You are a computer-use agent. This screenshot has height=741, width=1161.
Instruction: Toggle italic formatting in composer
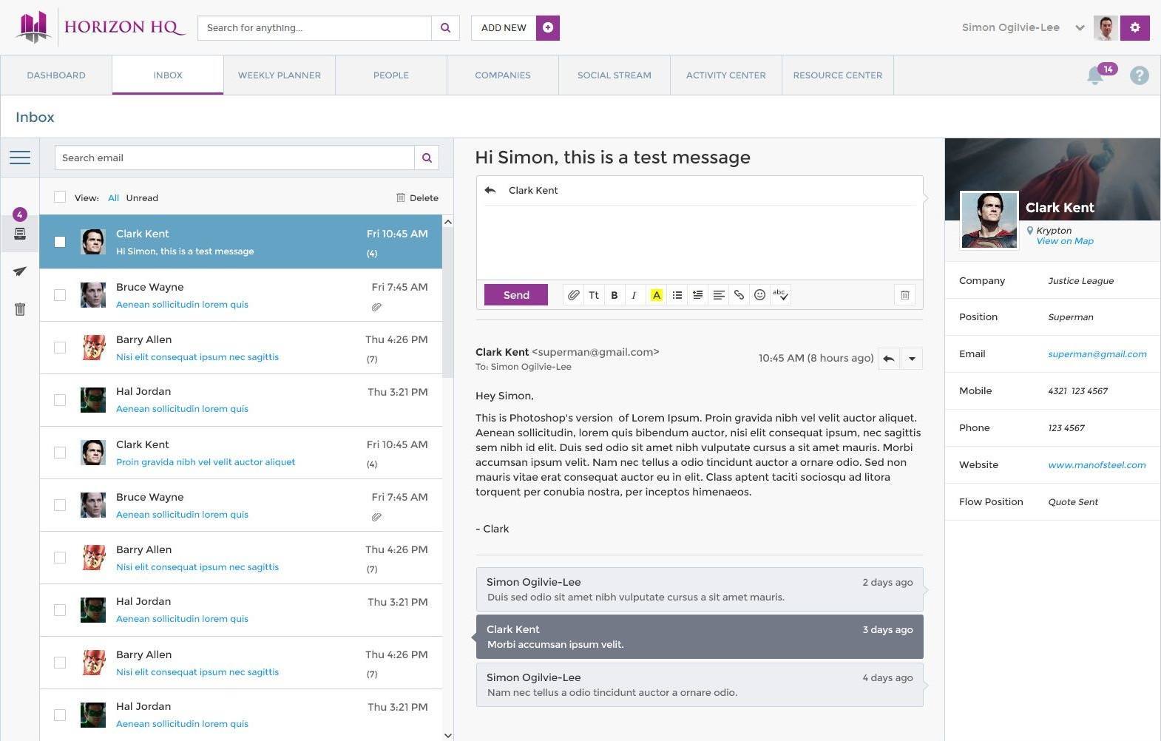tap(634, 295)
